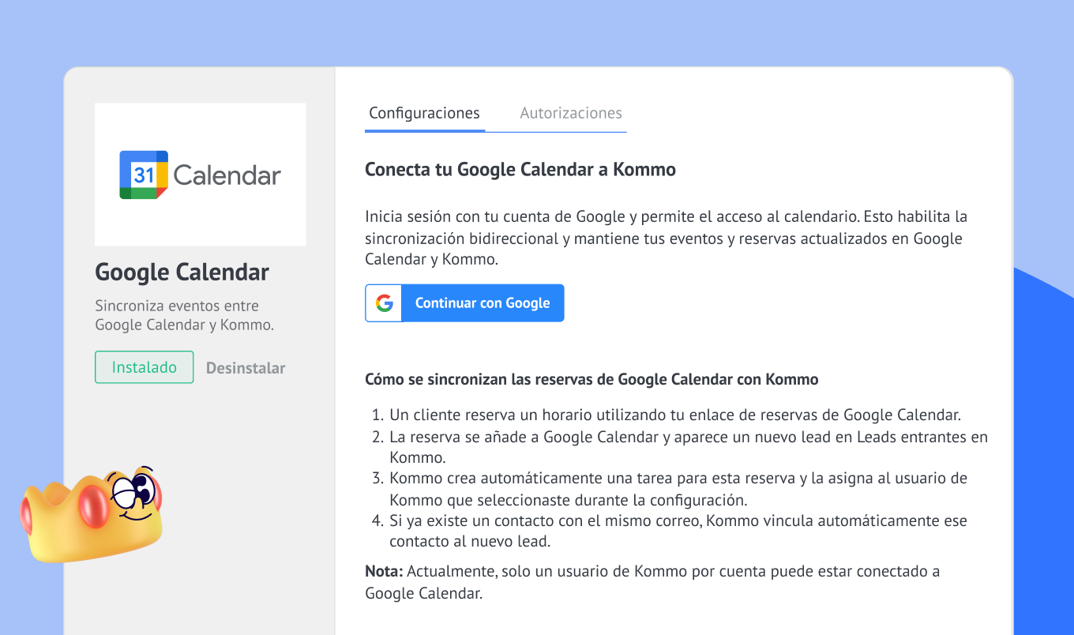The image size is (1074, 635).
Task: Click the bold 'Nota:' label
Action: [x=384, y=571]
